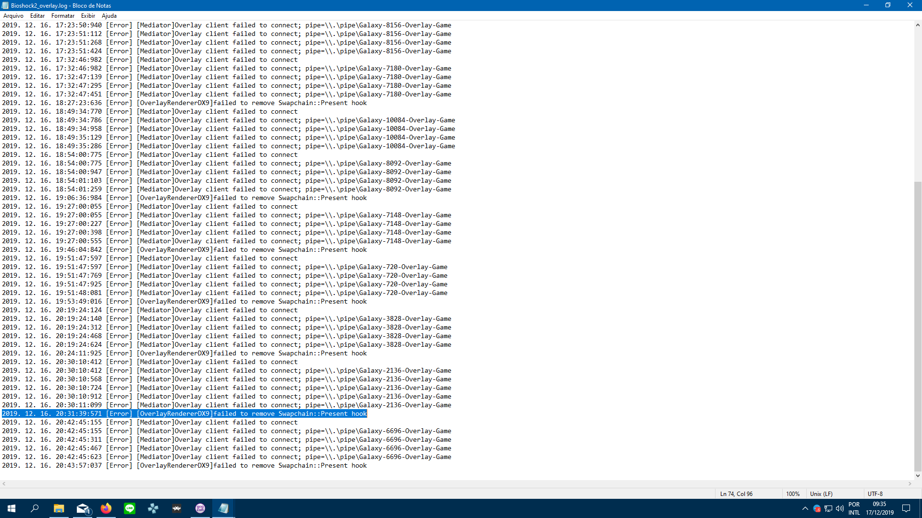
Task: Open the Action Center notifications icon
Action: (906, 508)
